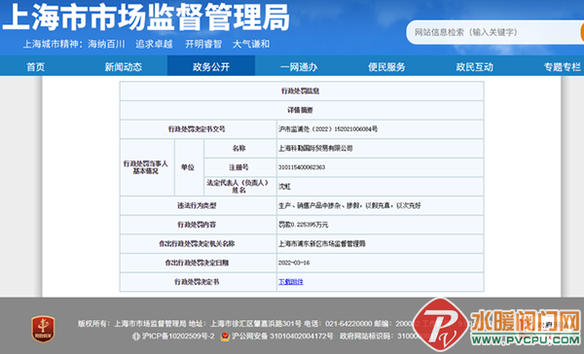Click the police shield icon beside 沪公网安备
The height and width of the screenshot is (354, 584).
click(x=225, y=336)
